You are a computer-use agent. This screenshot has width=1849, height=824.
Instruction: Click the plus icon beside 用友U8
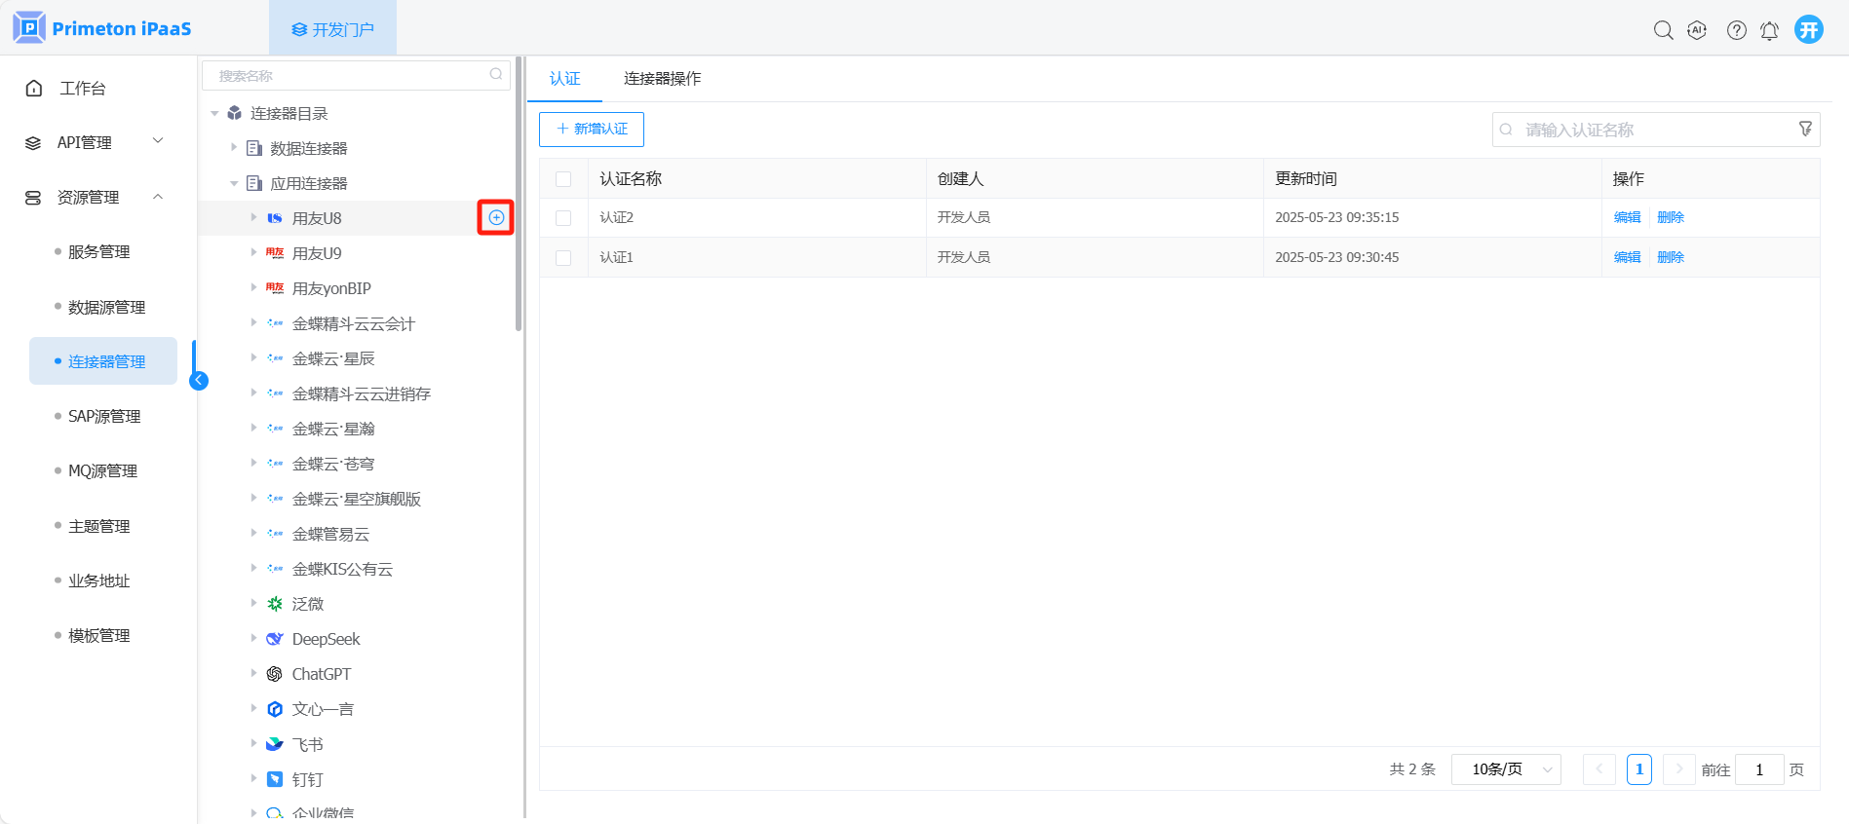pos(496,217)
